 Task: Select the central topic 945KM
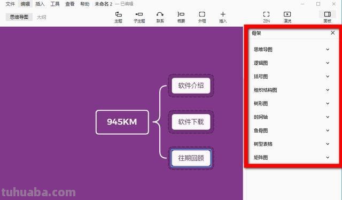point(122,122)
